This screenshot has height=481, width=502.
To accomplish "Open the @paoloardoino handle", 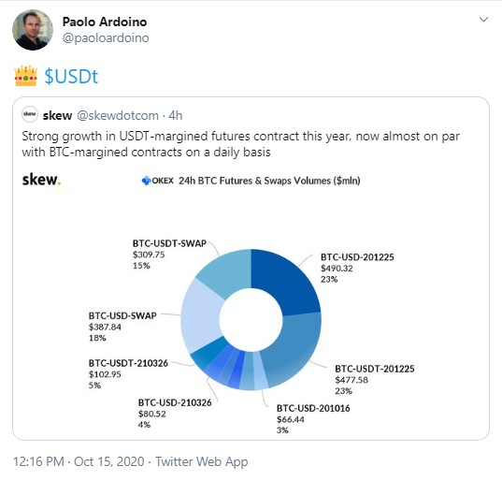I will point(106,37).
